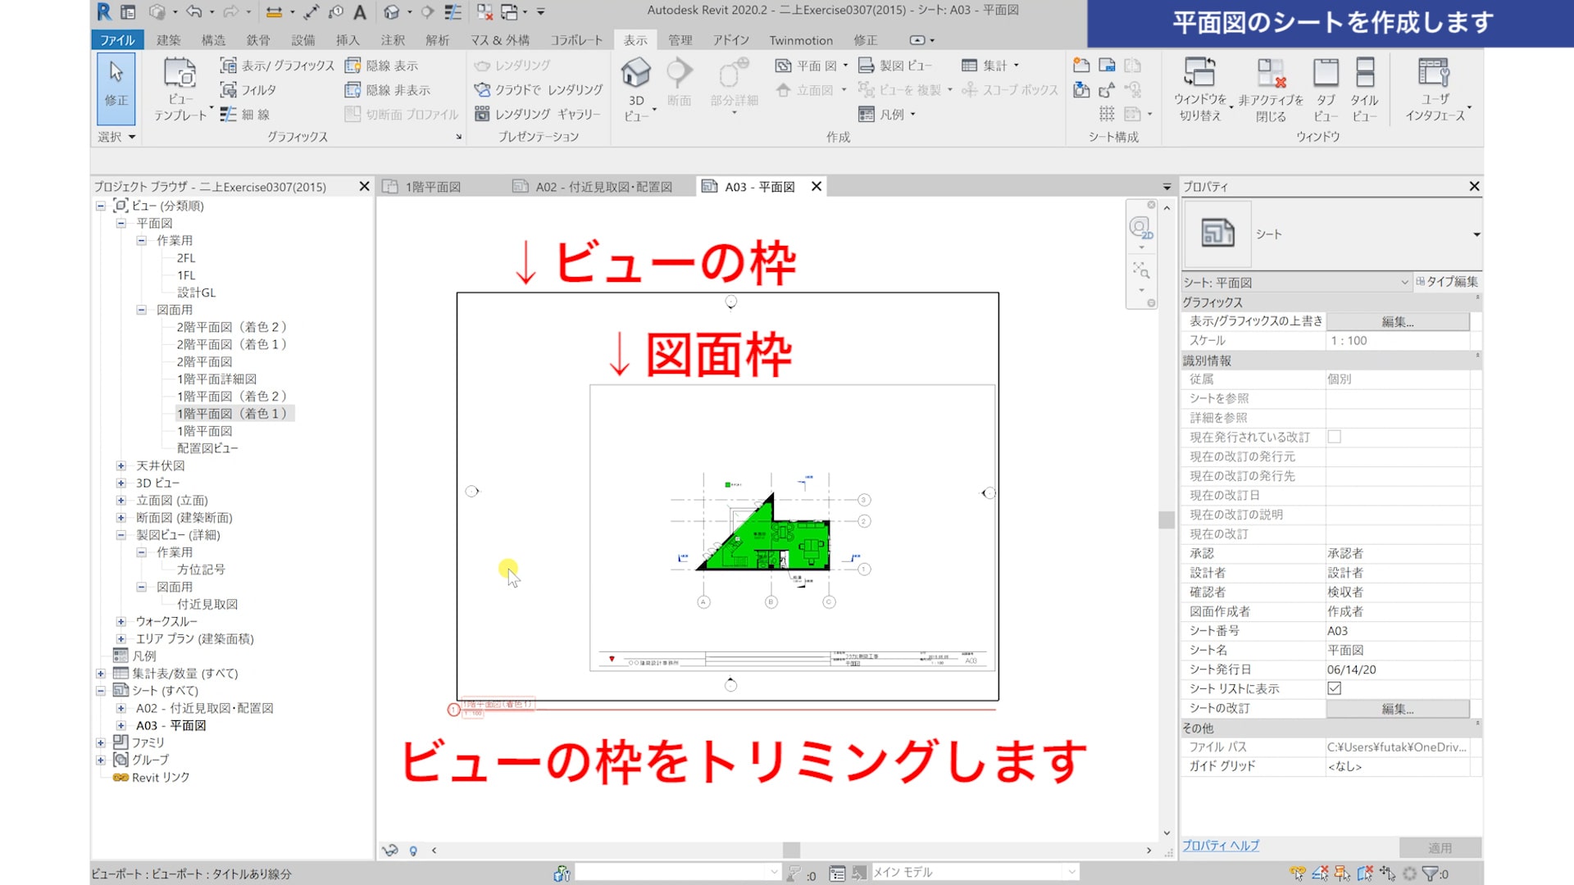Open the 管理 ribbon tab
1574x885 pixels.
point(679,40)
